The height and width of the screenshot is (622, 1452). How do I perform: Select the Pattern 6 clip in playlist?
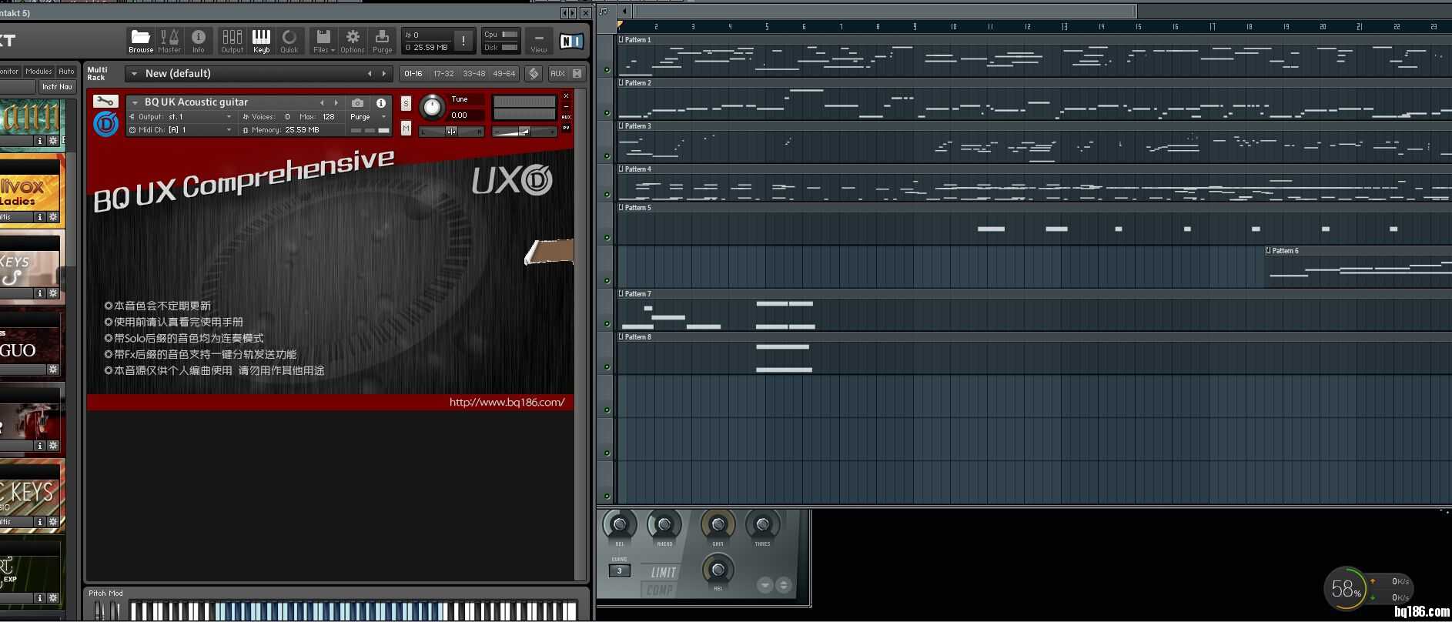(x=1357, y=267)
